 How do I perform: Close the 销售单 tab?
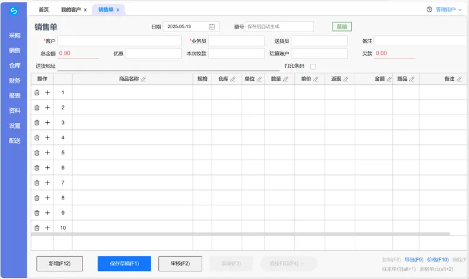coord(118,10)
